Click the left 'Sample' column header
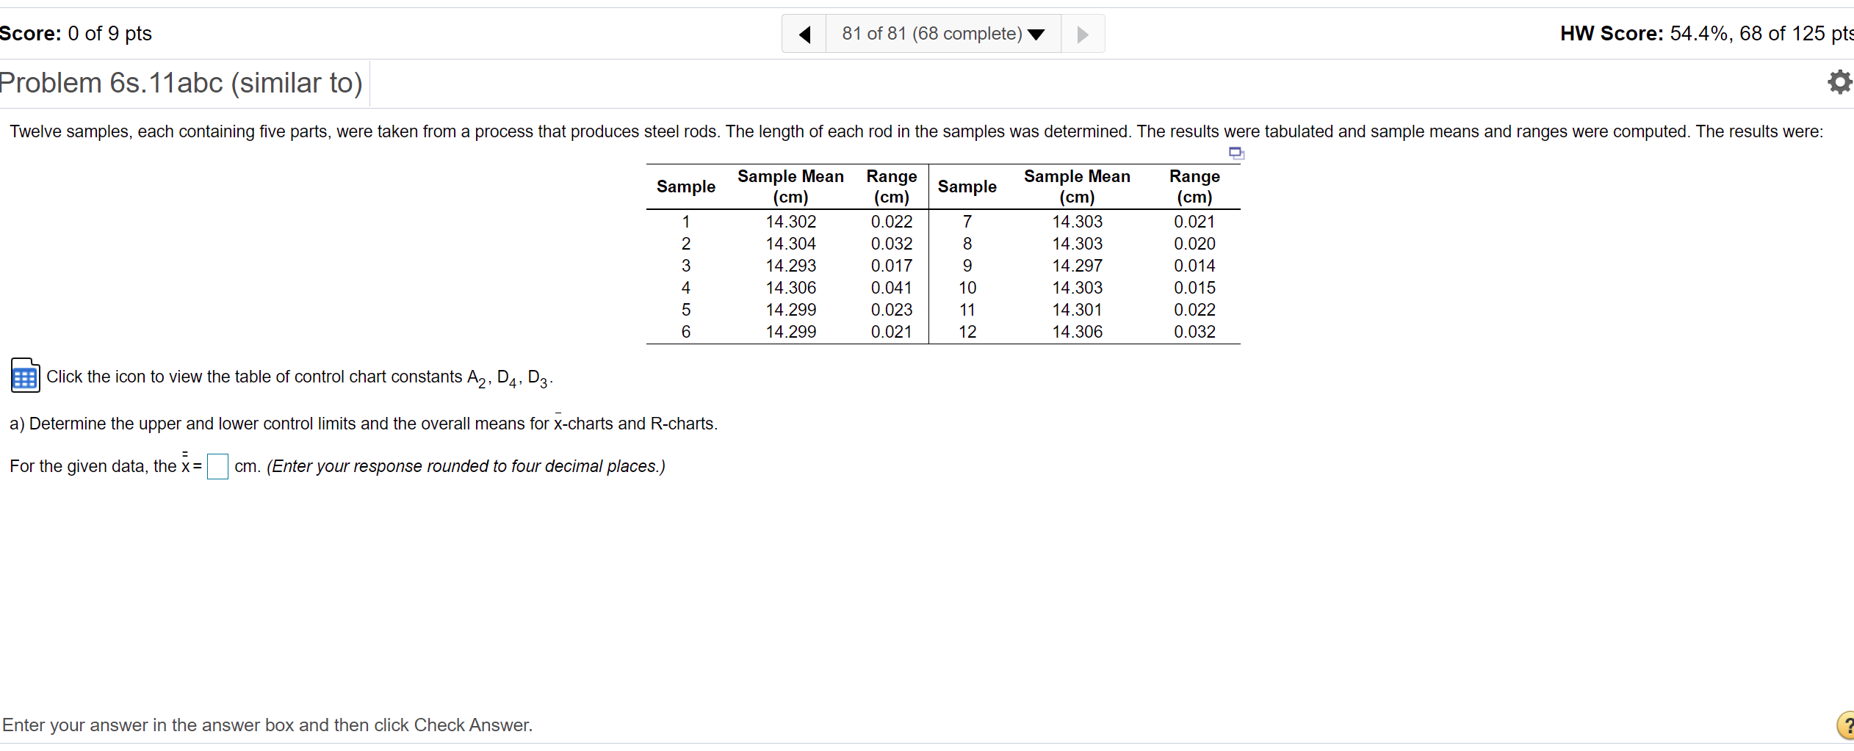This screenshot has width=1854, height=751. (x=686, y=186)
